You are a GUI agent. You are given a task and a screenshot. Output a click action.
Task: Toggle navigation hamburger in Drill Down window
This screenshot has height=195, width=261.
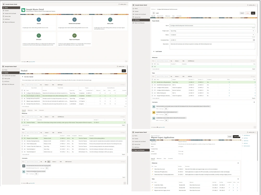pos(133,5)
